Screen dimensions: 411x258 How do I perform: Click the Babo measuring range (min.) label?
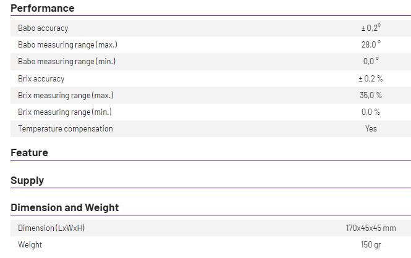point(67,62)
